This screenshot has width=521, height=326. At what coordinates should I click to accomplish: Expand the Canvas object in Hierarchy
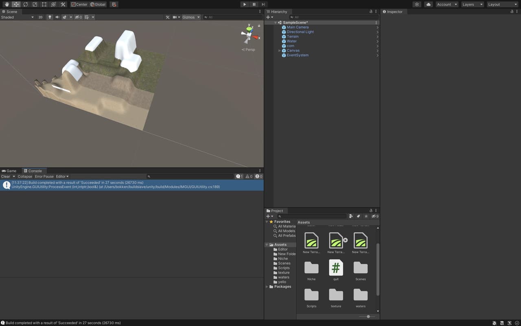tap(279, 51)
